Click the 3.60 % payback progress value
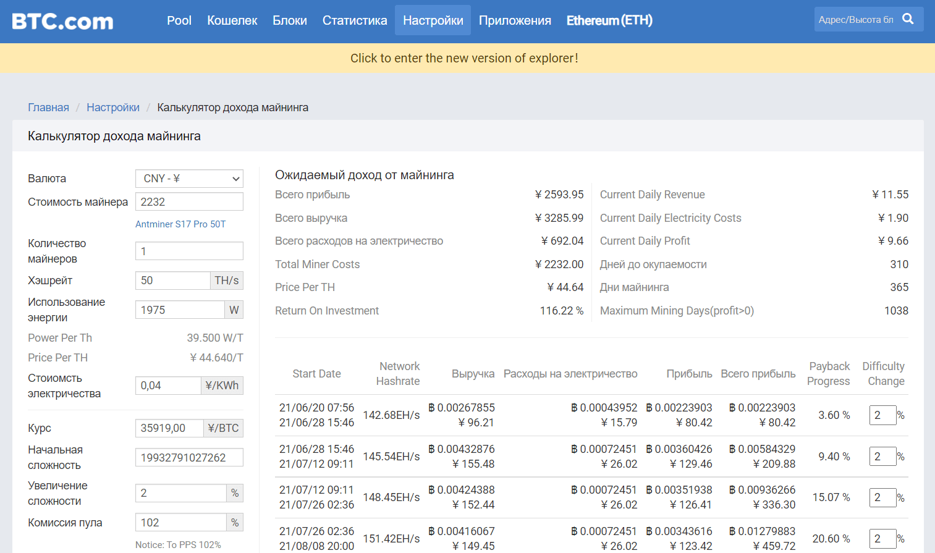Screen dimensions: 935x553 tap(834, 415)
